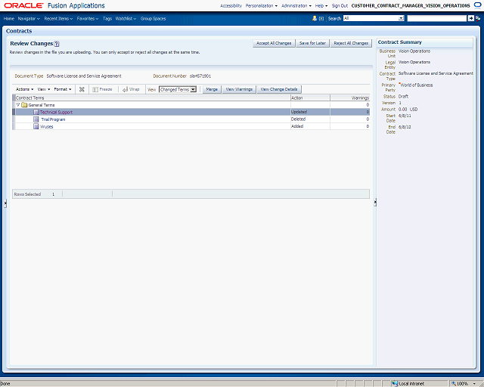Image resolution: width=484 pixels, height=387 pixels.
Task: Open the notifications bell icon
Action: coord(315,18)
